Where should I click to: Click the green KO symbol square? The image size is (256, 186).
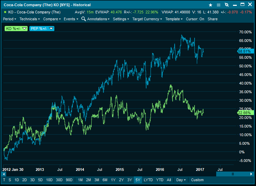(5, 12)
